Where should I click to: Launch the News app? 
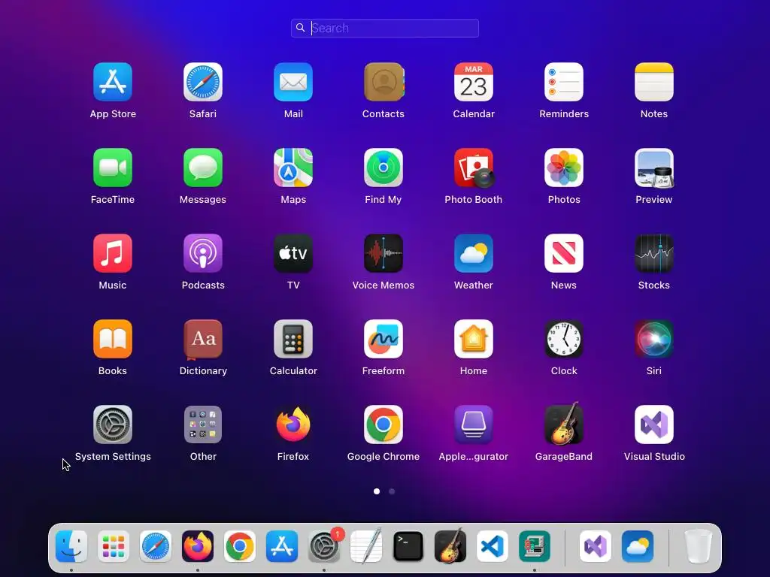tap(564, 253)
